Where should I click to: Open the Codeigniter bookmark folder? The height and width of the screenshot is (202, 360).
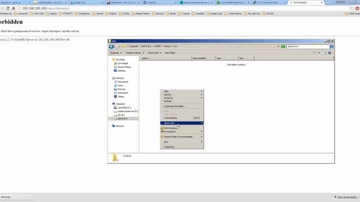tap(83, 13)
